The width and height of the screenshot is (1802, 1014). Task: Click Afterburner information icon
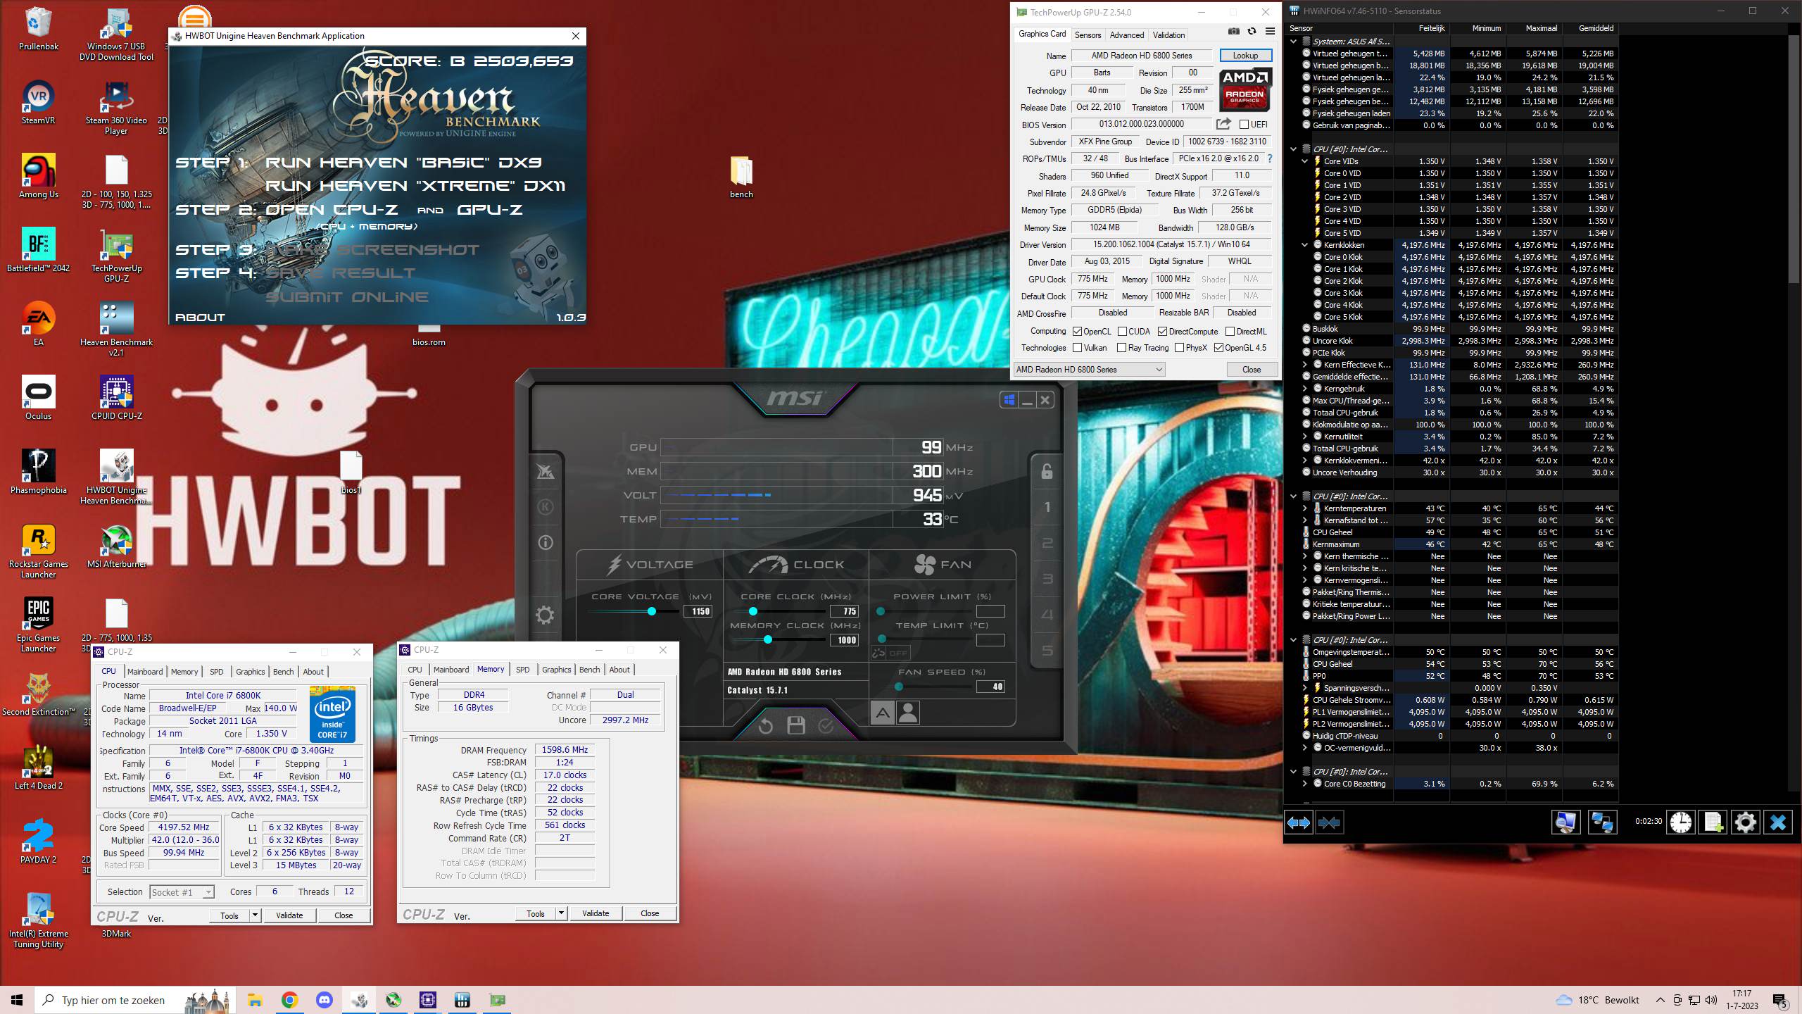click(545, 543)
